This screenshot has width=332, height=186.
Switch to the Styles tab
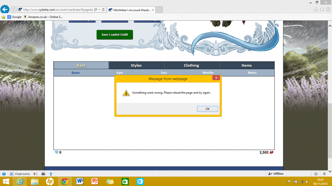coord(136,65)
